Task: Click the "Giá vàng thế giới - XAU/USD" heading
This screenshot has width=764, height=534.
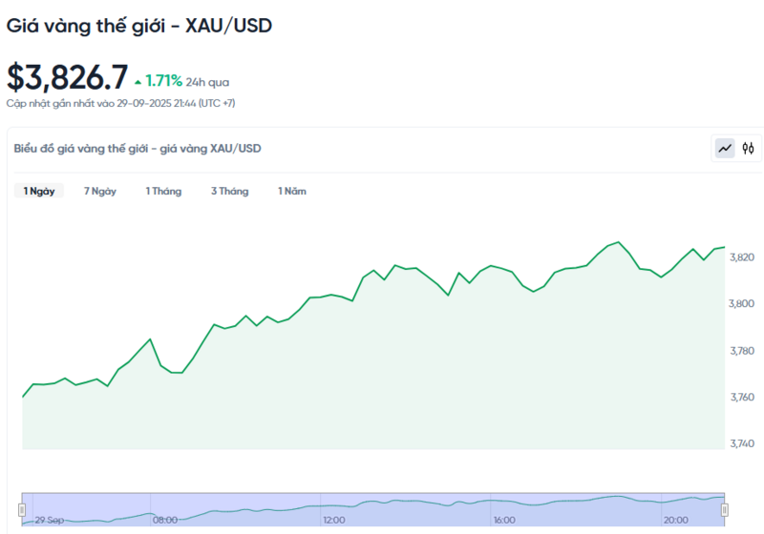Action: (139, 26)
